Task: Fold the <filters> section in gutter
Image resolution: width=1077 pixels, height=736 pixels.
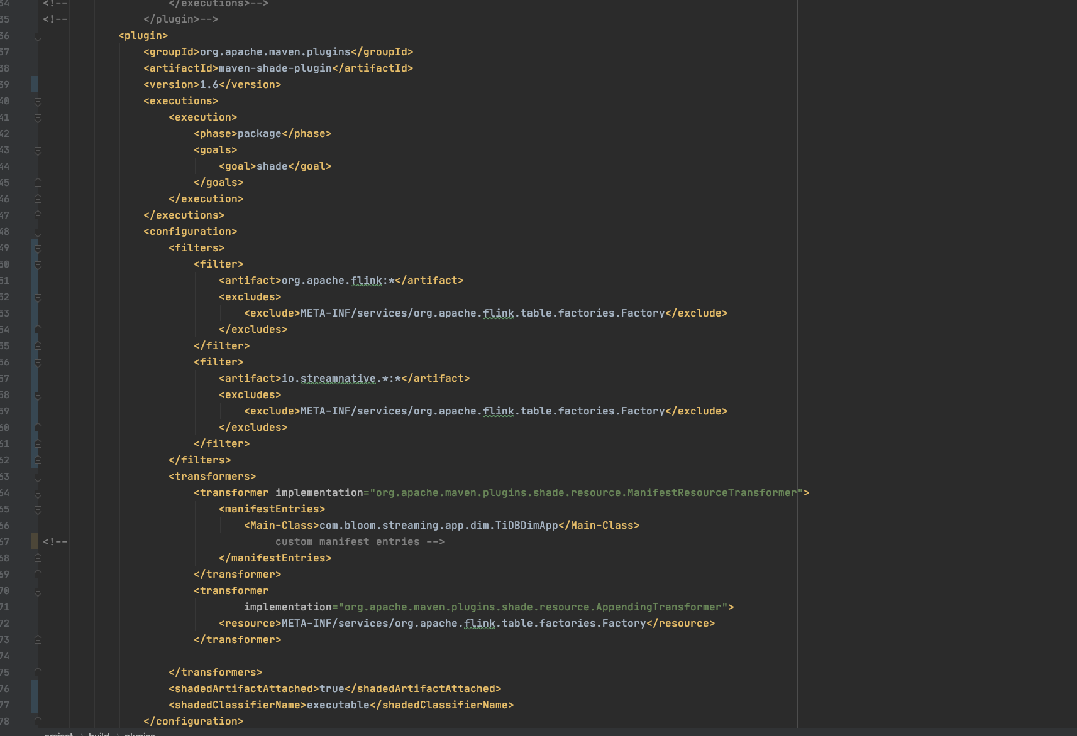Action: tap(38, 249)
